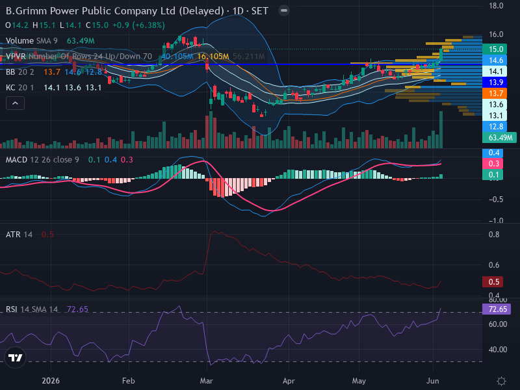
Task: Select the B.Grimm Power Public Company Ltd title
Action: point(115,11)
